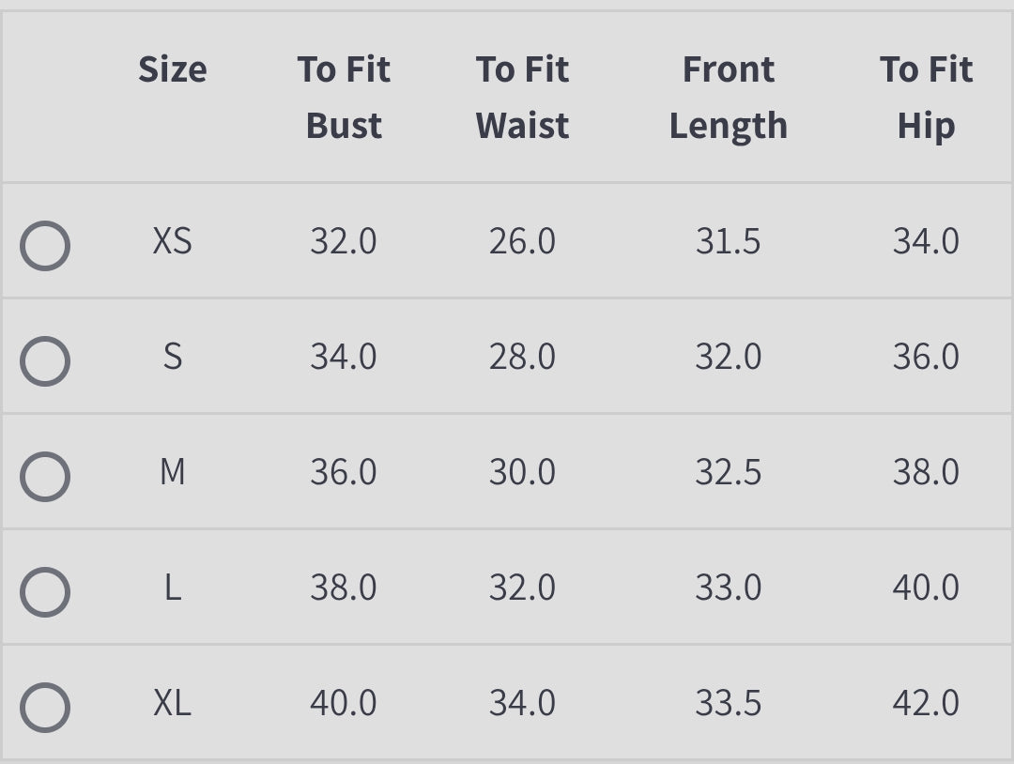Click the 42.0 hip measurement
Screen dimensions: 1014x764
926,703
